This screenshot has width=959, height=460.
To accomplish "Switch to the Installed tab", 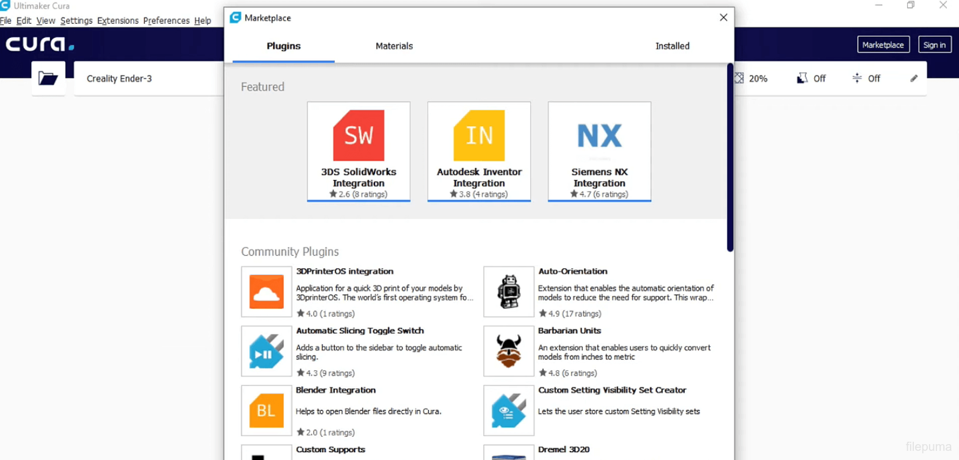I will coord(672,46).
